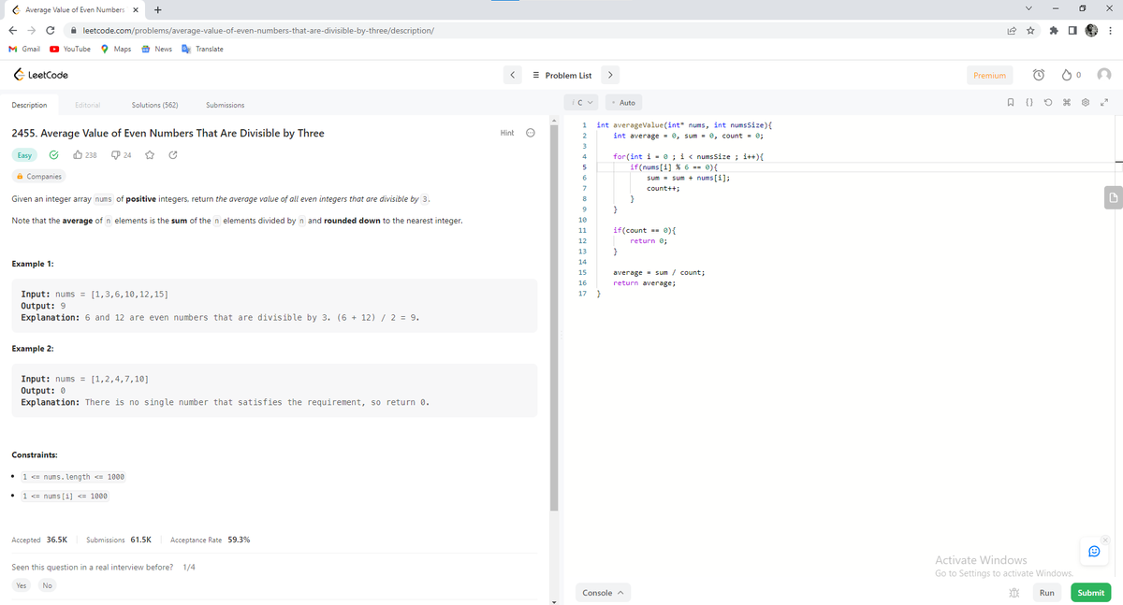
Task: Open Translate bookmark
Action: tap(202, 49)
